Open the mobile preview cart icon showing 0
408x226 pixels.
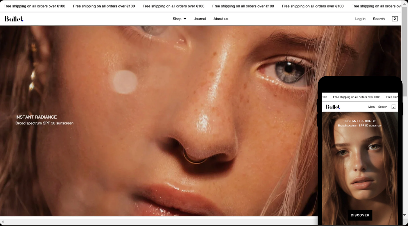tap(393, 107)
